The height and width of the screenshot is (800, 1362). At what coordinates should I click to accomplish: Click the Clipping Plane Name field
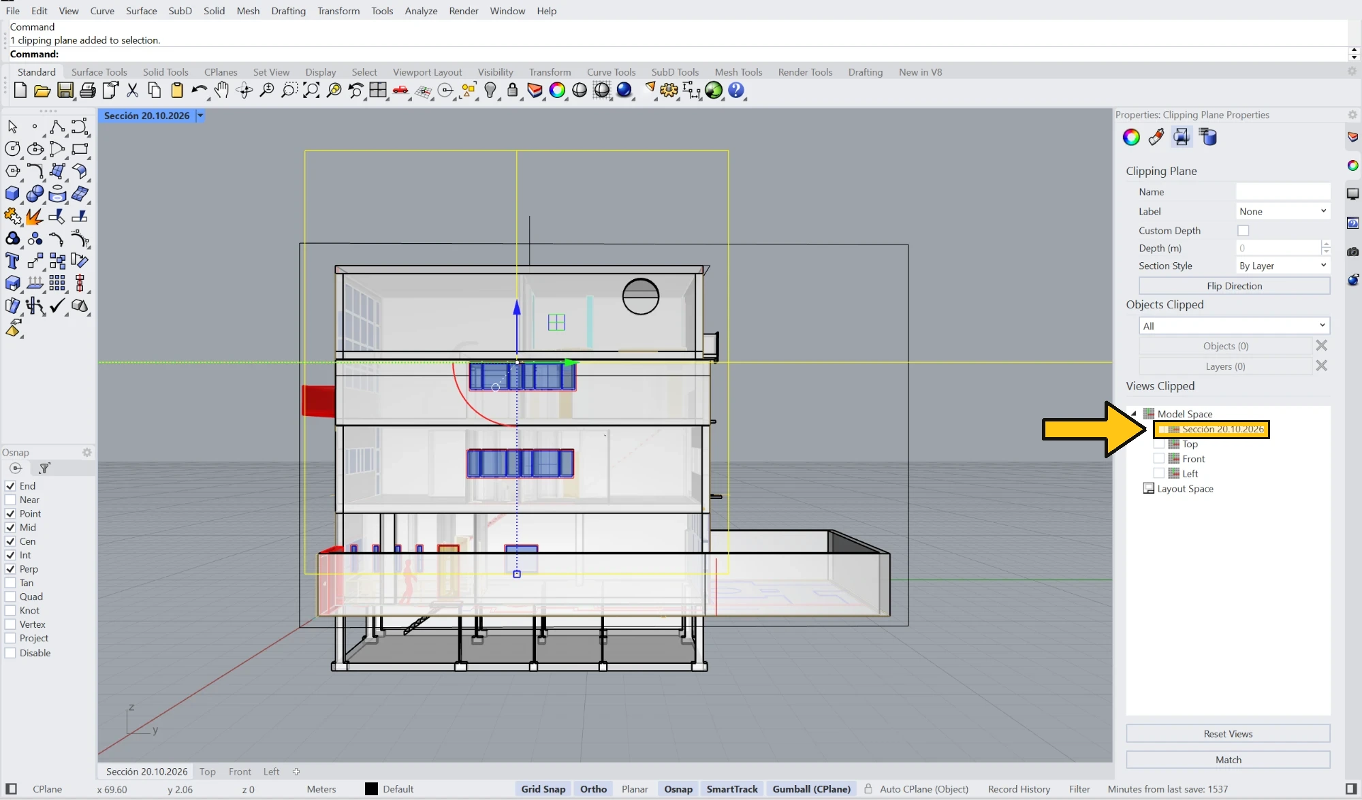click(1283, 192)
